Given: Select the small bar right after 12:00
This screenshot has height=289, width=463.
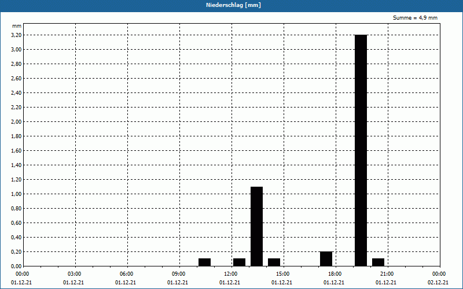Looking at the screenshot, I should coord(239,262).
